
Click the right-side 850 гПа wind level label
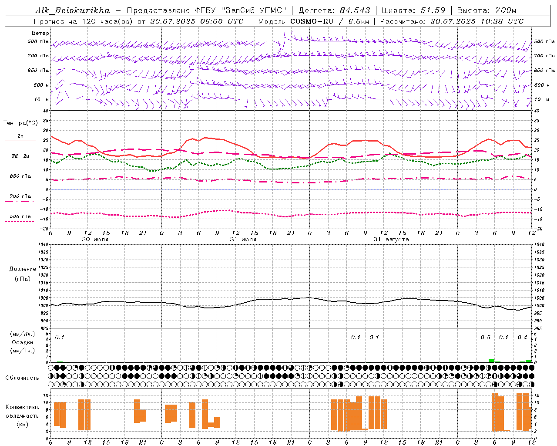[544, 70]
